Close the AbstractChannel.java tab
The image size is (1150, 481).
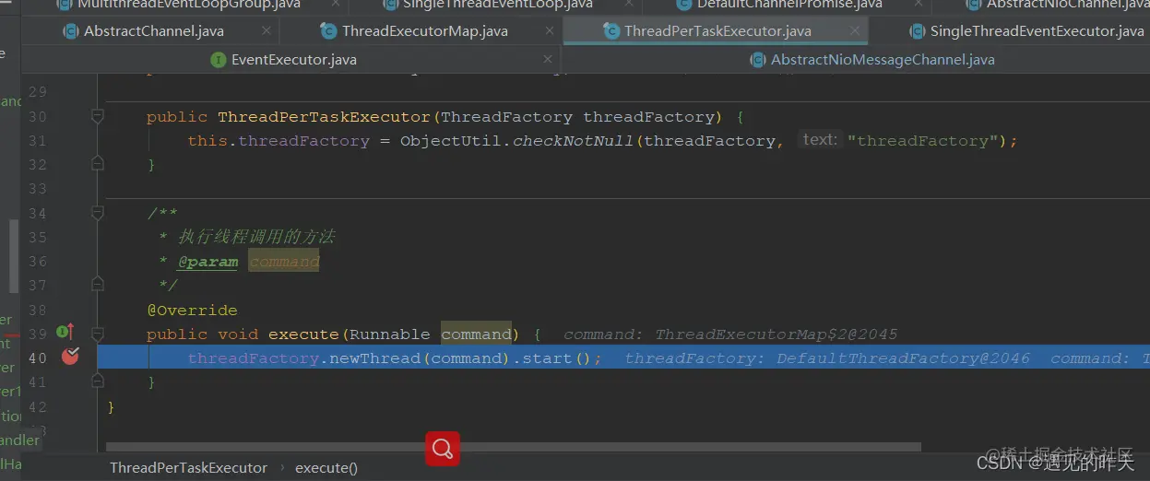(x=266, y=31)
